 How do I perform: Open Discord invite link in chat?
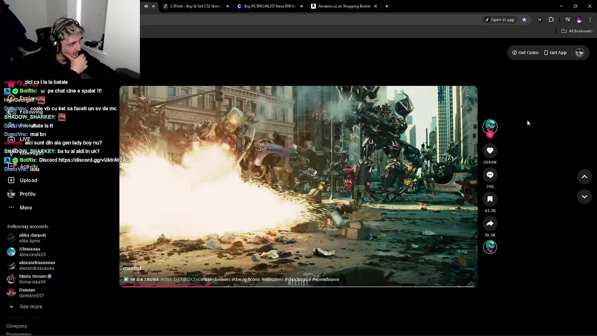click(x=94, y=160)
